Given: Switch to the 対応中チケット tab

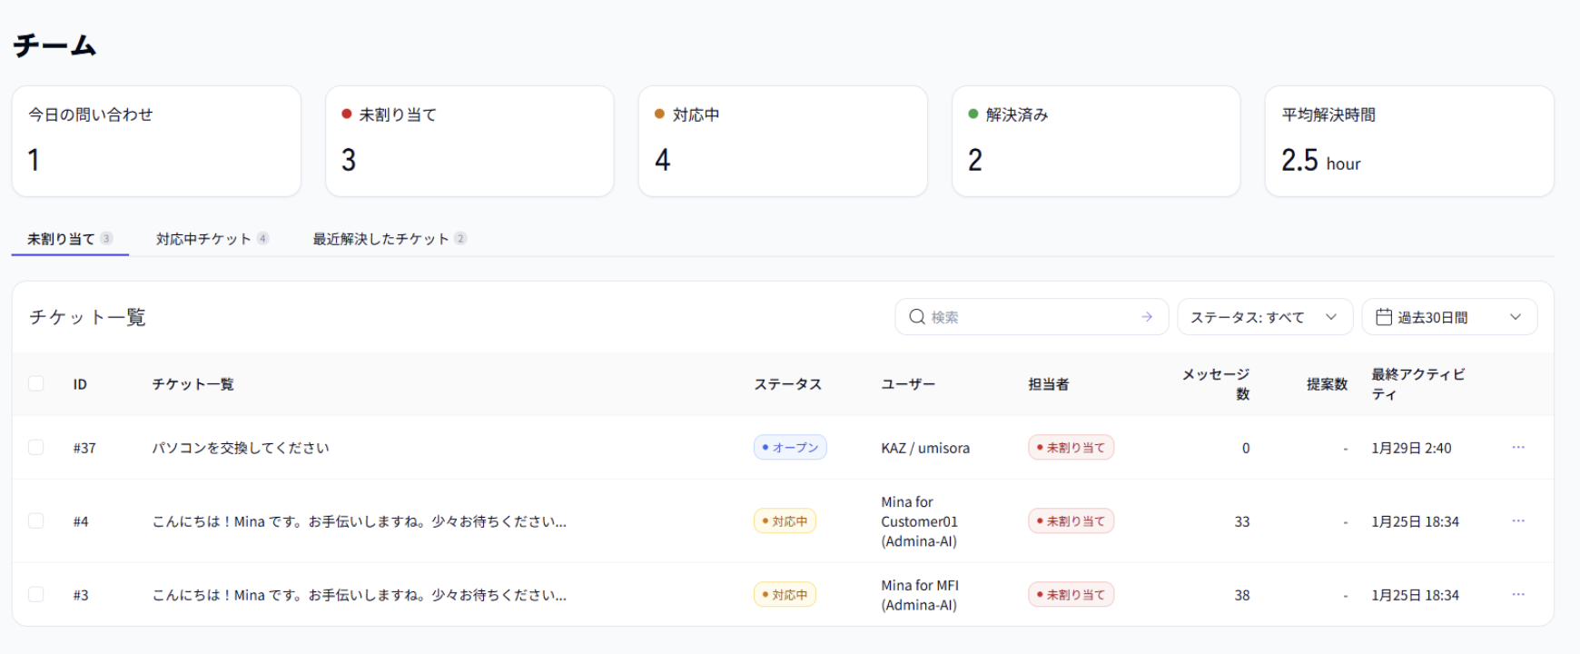Looking at the screenshot, I should tap(212, 239).
